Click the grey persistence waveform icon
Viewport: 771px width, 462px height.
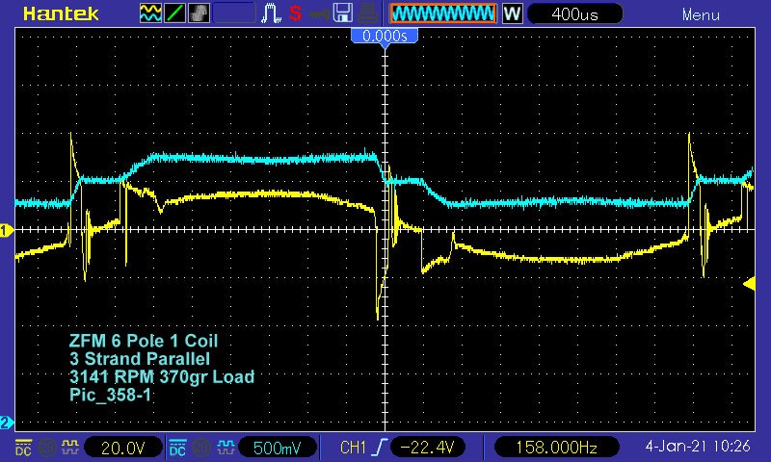pos(199,13)
